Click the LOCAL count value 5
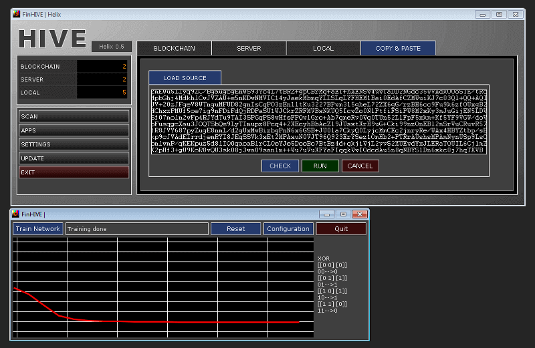 point(124,92)
